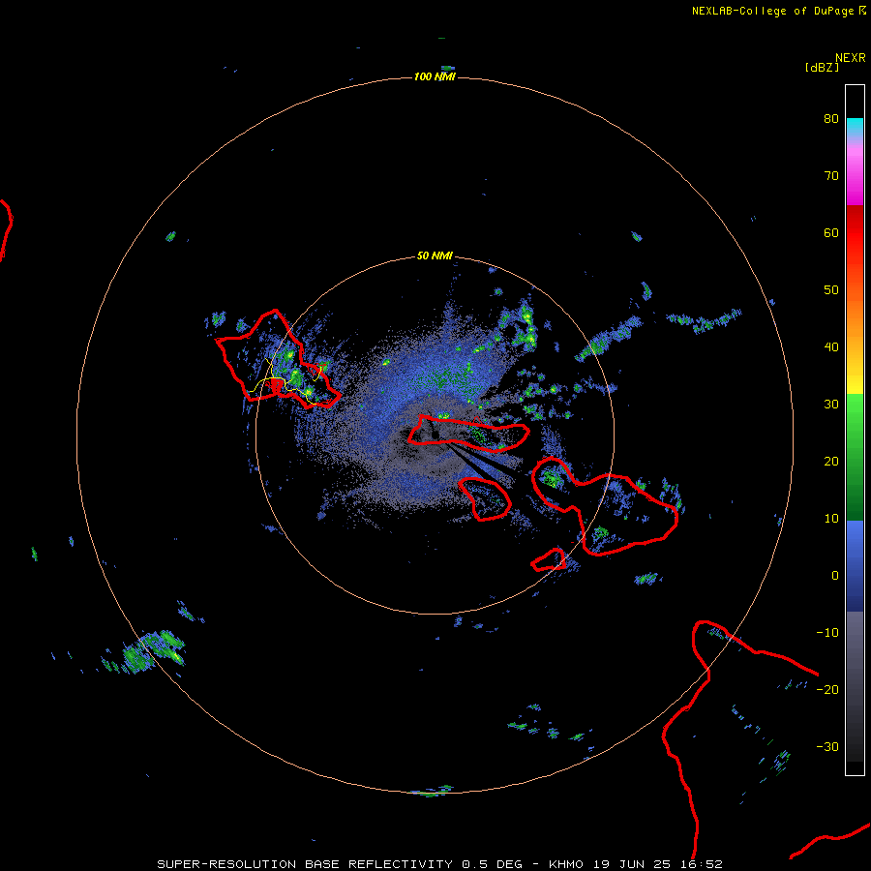Click the Super-Resolution Base Reflectivity caption
Viewport: 871px width, 871px height.
click(x=439, y=864)
